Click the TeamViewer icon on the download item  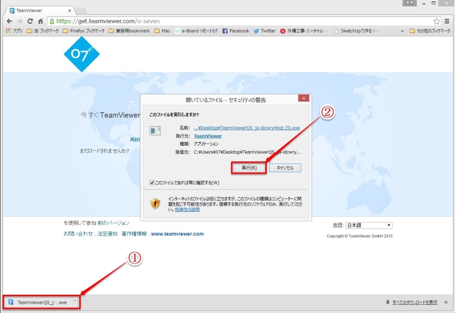click(x=11, y=302)
